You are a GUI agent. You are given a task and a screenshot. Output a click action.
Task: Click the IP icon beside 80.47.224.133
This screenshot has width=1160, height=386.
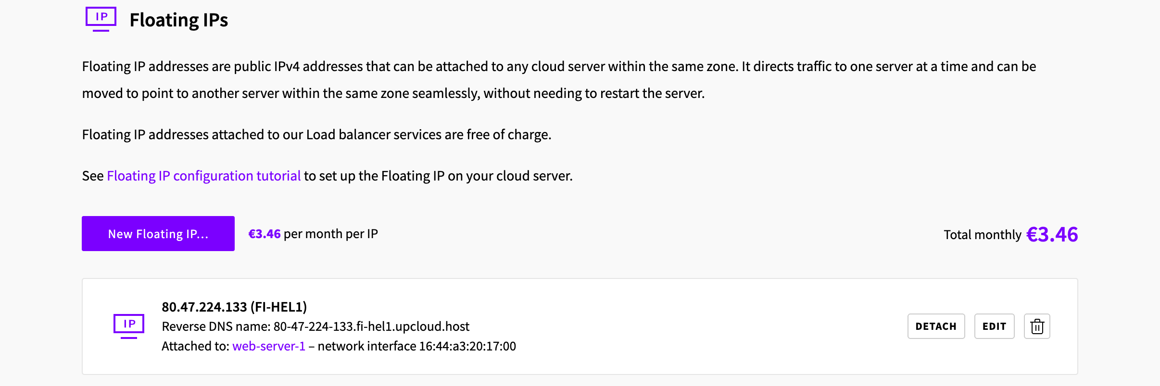pos(129,326)
